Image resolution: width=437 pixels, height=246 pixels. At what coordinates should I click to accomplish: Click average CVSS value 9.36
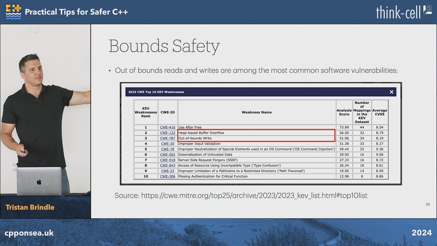(380, 149)
